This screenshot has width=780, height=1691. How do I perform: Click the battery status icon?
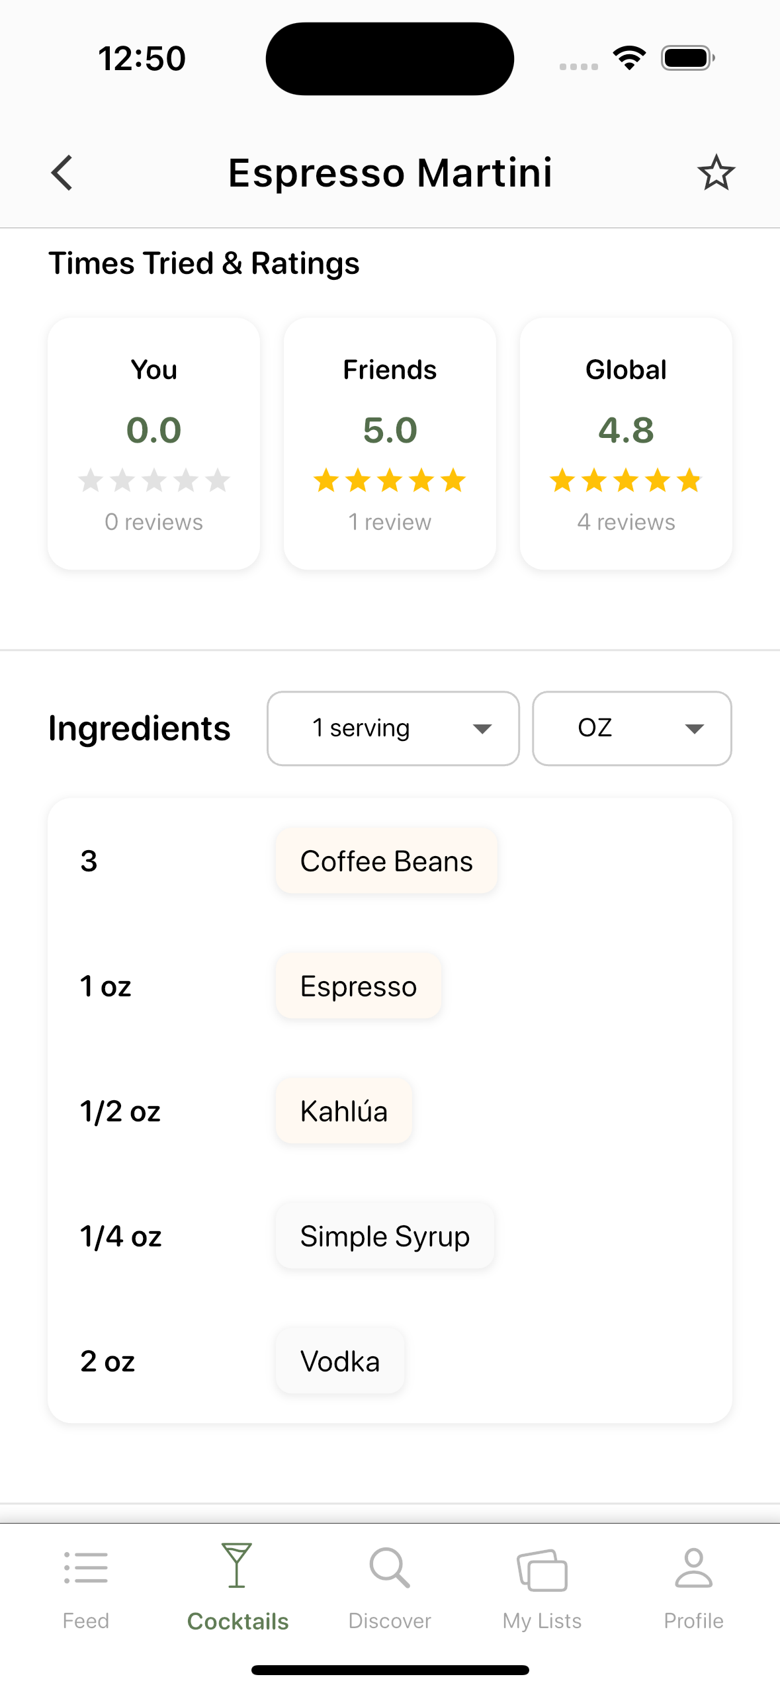click(687, 58)
